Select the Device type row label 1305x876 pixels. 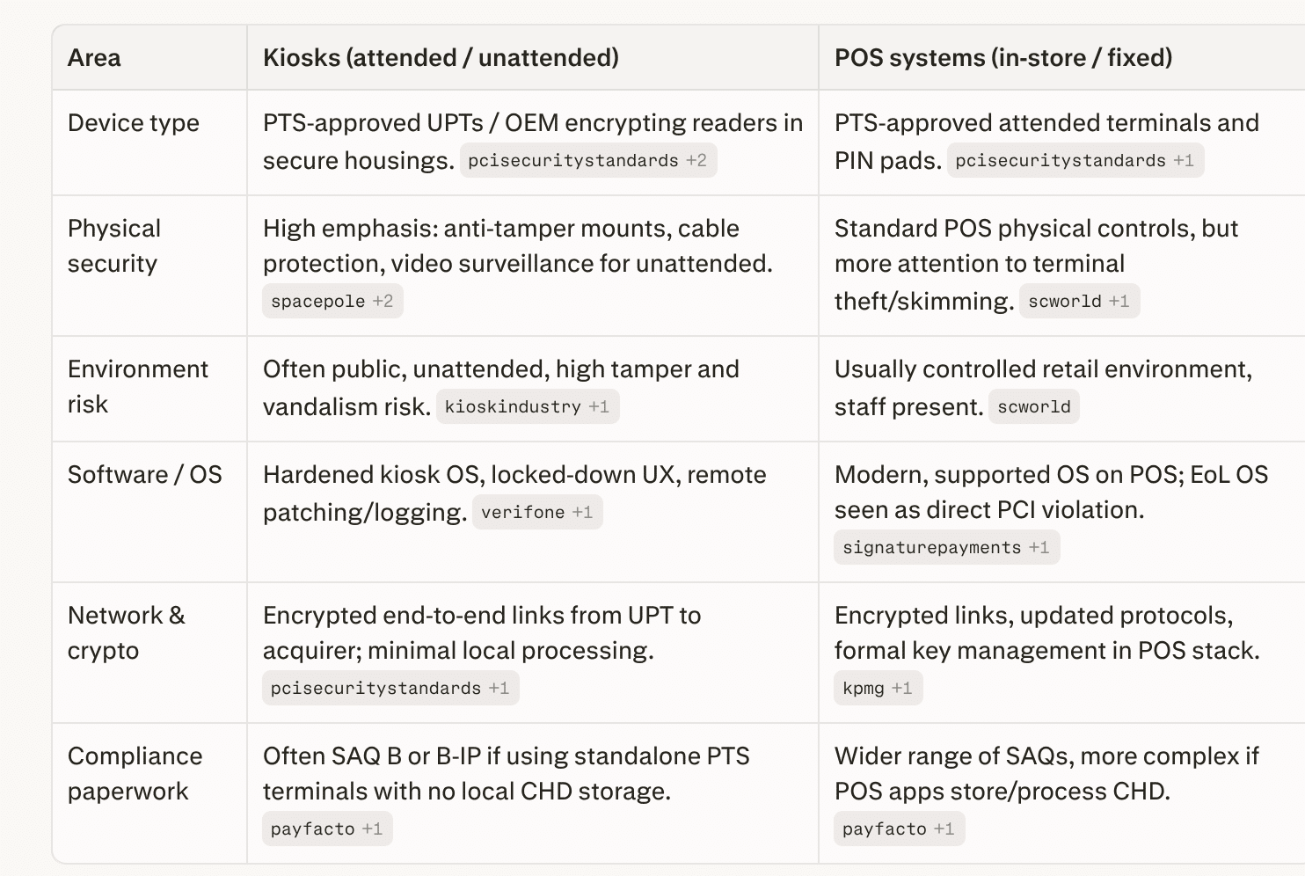pos(134,123)
